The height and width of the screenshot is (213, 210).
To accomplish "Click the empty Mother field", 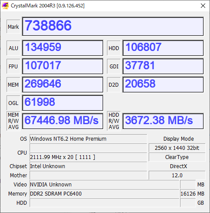I will [88, 176].
